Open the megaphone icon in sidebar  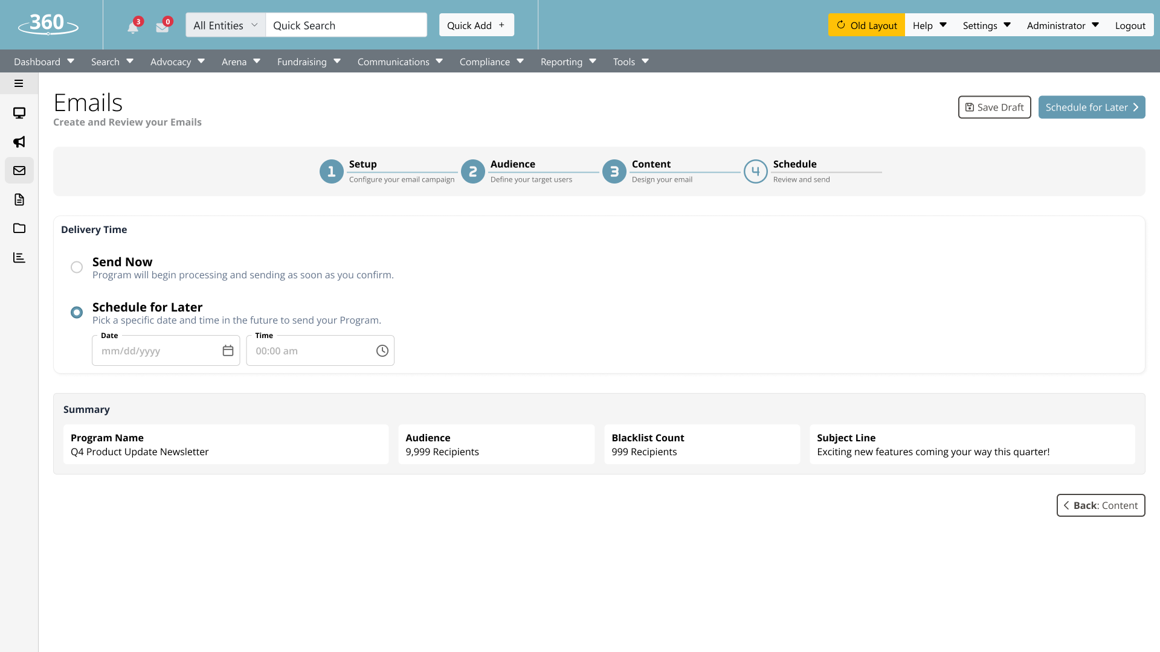[x=19, y=142]
